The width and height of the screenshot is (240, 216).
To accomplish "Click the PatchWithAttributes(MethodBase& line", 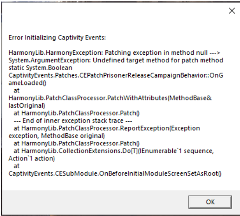I will 110,98.
